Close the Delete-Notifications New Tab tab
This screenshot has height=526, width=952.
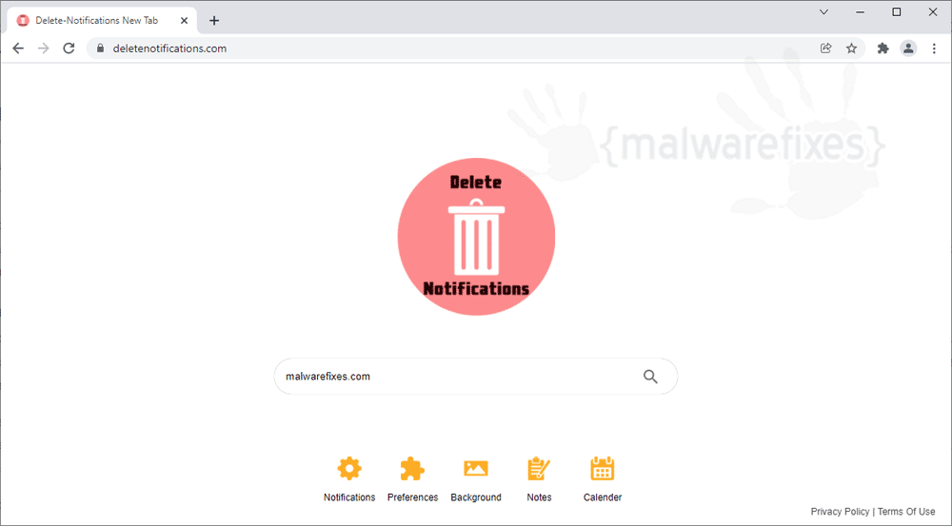[184, 21]
